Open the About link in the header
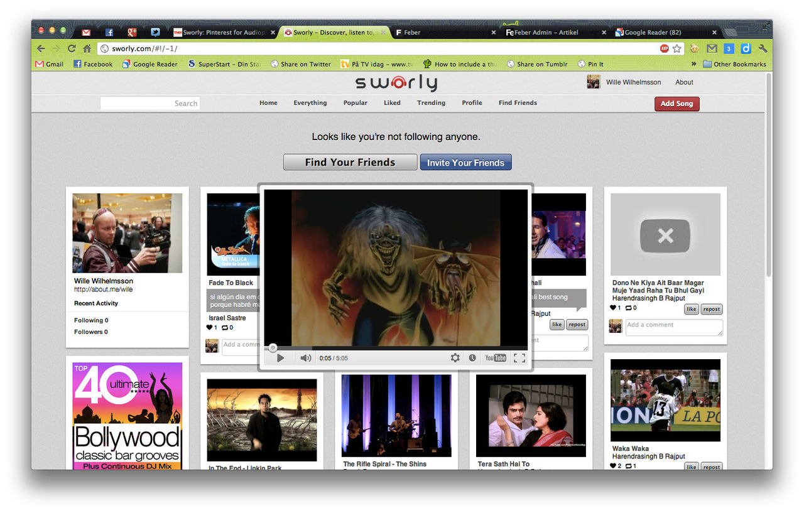This screenshot has width=804, height=513. [684, 82]
